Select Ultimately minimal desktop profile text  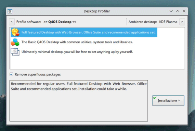pos(77,52)
